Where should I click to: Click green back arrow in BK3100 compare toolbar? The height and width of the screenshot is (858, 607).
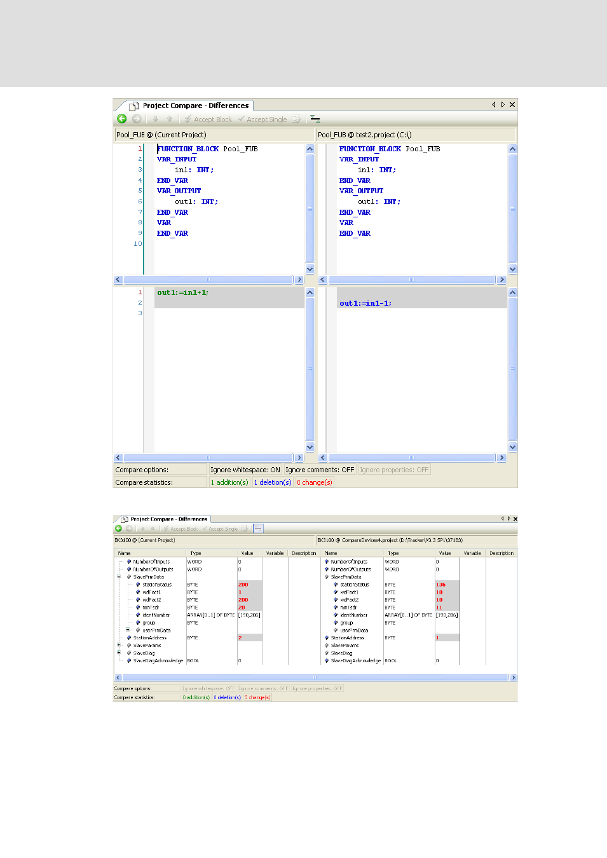tap(118, 528)
